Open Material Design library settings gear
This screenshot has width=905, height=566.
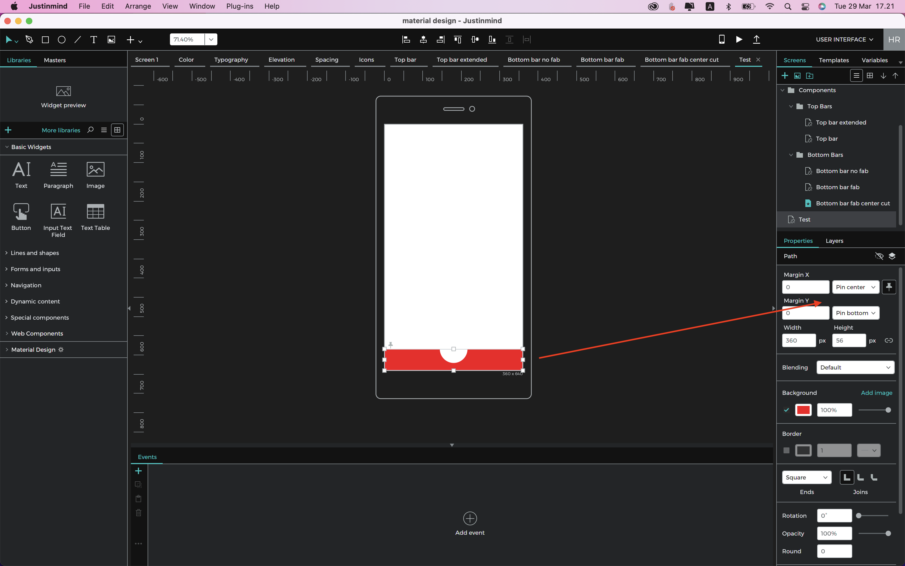point(61,349)
